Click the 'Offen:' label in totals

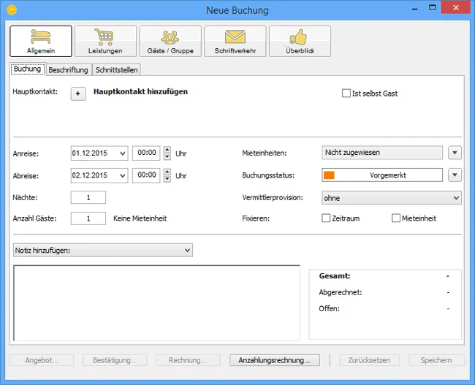(x=330, y=309)
